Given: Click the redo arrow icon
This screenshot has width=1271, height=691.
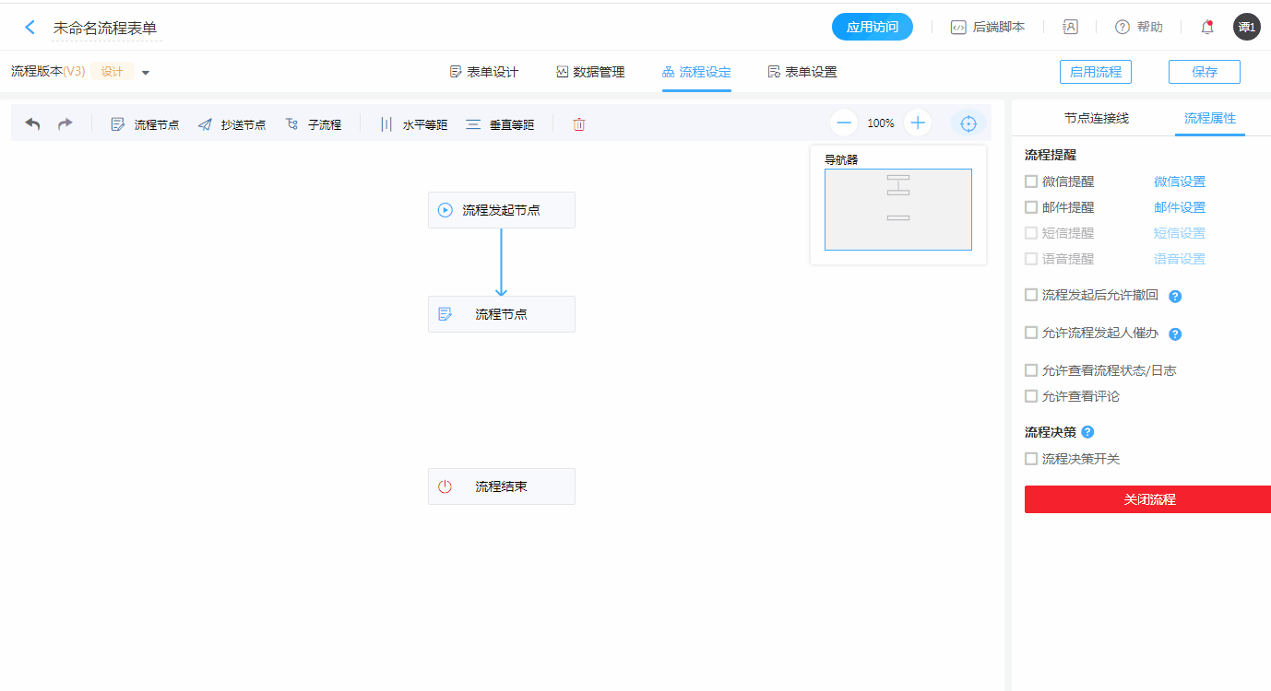Looking at the screenshot, I should pos(65,123).
